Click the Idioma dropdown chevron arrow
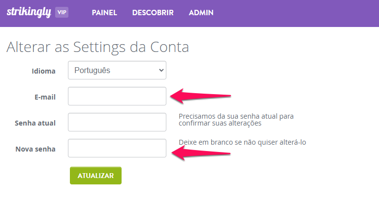 point(161,70)
